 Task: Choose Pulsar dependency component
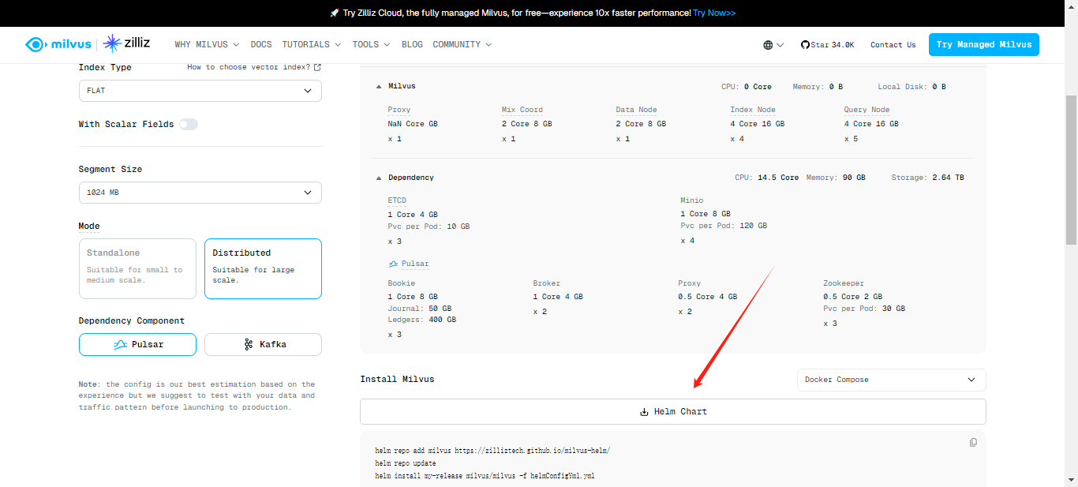(x=137, y=344)
